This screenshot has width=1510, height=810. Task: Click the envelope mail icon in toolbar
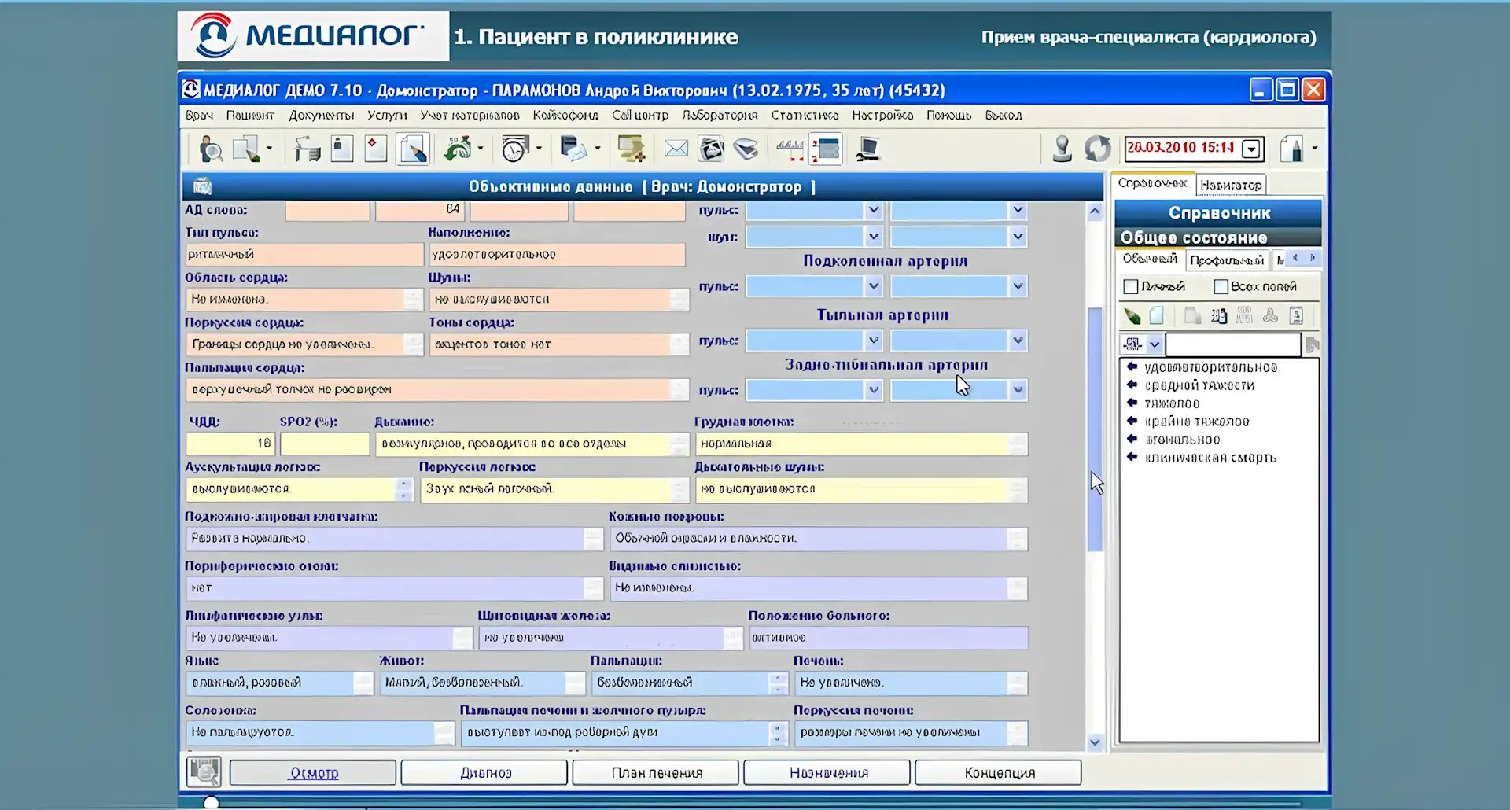[x=676, y=149]
